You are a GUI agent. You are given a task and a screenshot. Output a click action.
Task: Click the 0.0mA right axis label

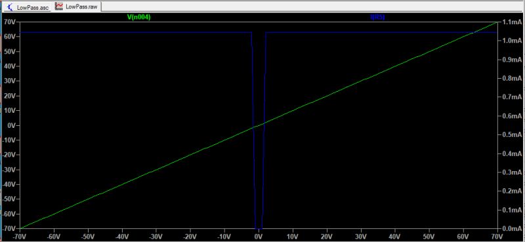click(511, 229)
